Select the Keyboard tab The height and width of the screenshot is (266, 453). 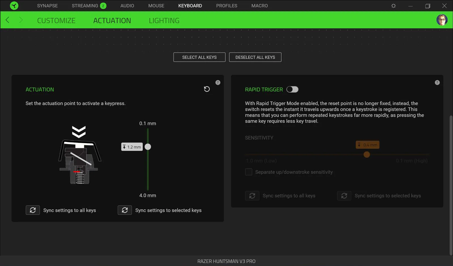click(190, 6)
